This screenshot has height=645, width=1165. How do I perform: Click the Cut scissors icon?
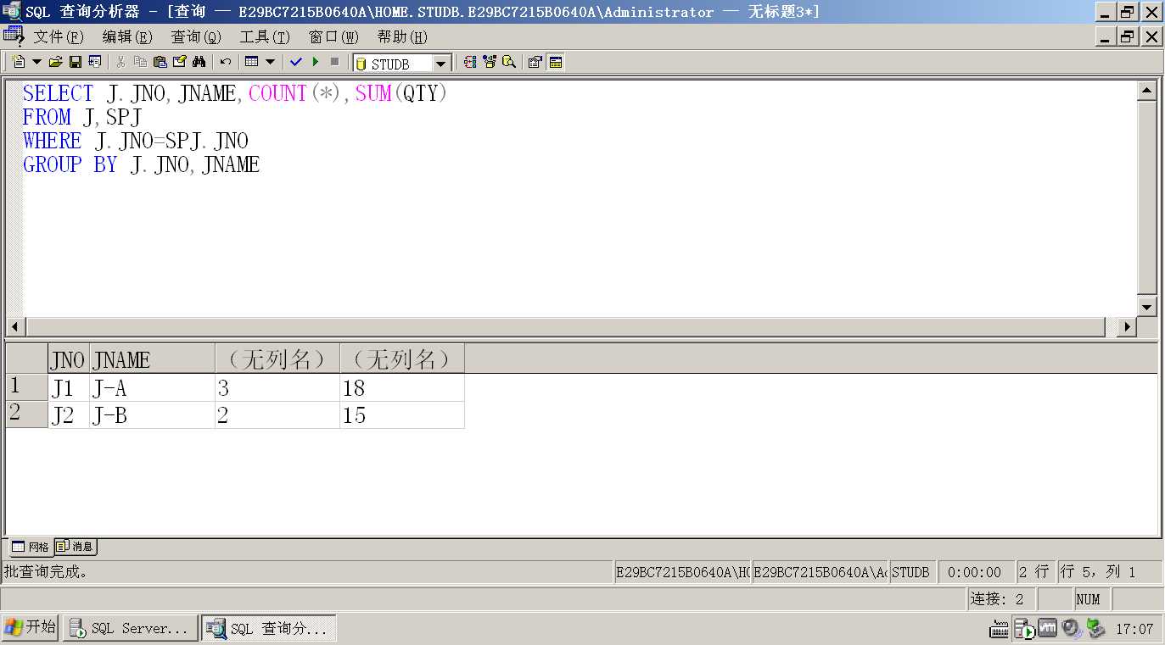coord(120,62)
